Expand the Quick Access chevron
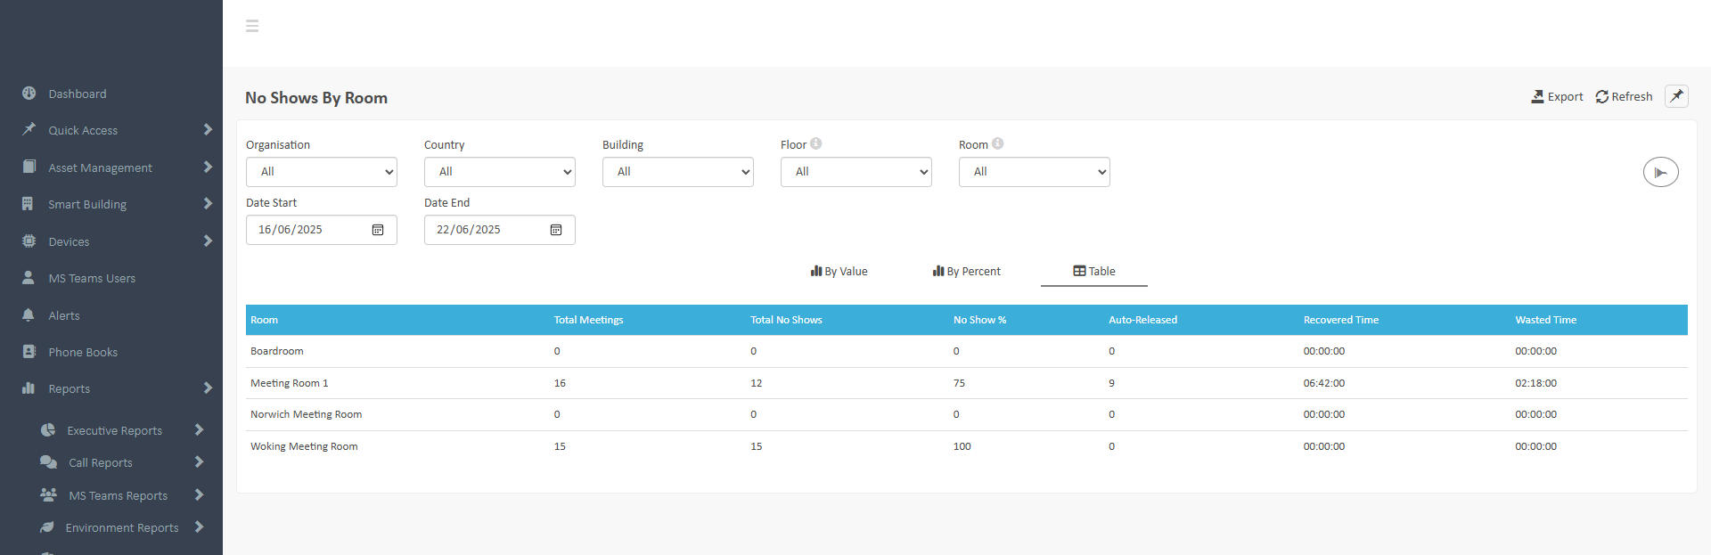Image resolution: width=1711 pixels, height=555 pixels. coord(208,130)
